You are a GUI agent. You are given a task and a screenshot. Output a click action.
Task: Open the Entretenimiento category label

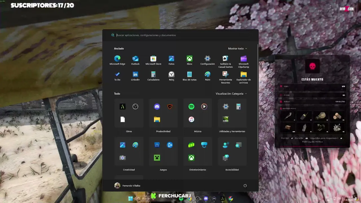pyautogui.click(x=198, y=170)
